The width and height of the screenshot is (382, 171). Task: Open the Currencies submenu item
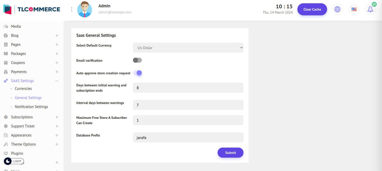23,89
